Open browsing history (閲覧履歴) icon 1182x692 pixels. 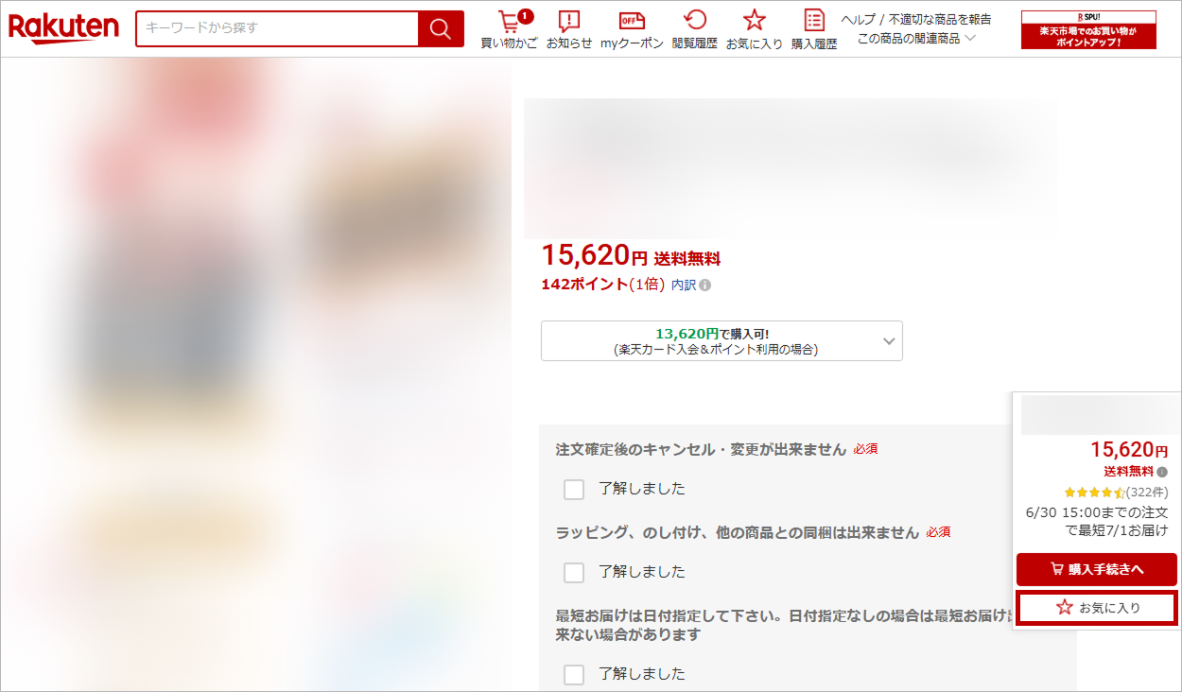coord(695,30)
